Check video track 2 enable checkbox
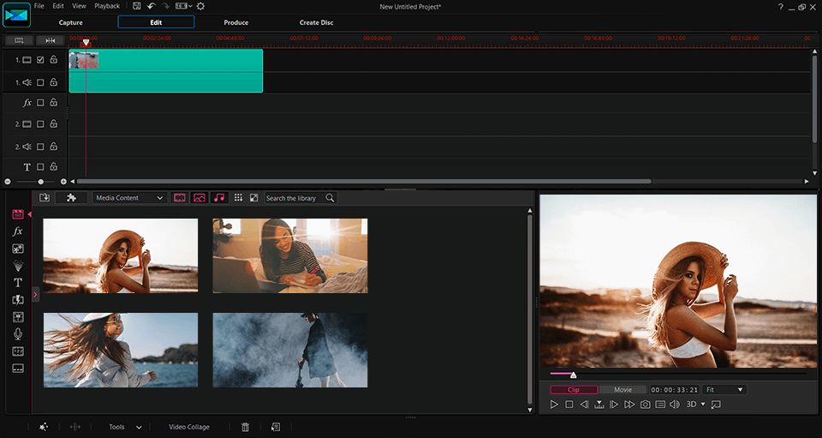 coord(40,123)
